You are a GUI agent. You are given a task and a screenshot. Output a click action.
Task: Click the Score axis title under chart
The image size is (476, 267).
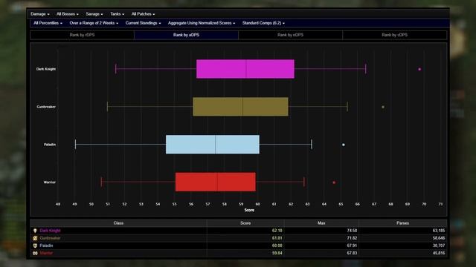[x=249, y=210]
